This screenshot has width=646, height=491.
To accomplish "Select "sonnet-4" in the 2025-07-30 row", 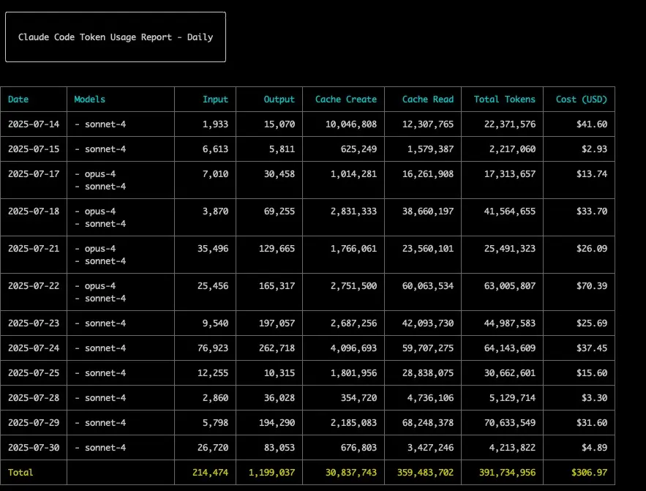I will 105,447.
